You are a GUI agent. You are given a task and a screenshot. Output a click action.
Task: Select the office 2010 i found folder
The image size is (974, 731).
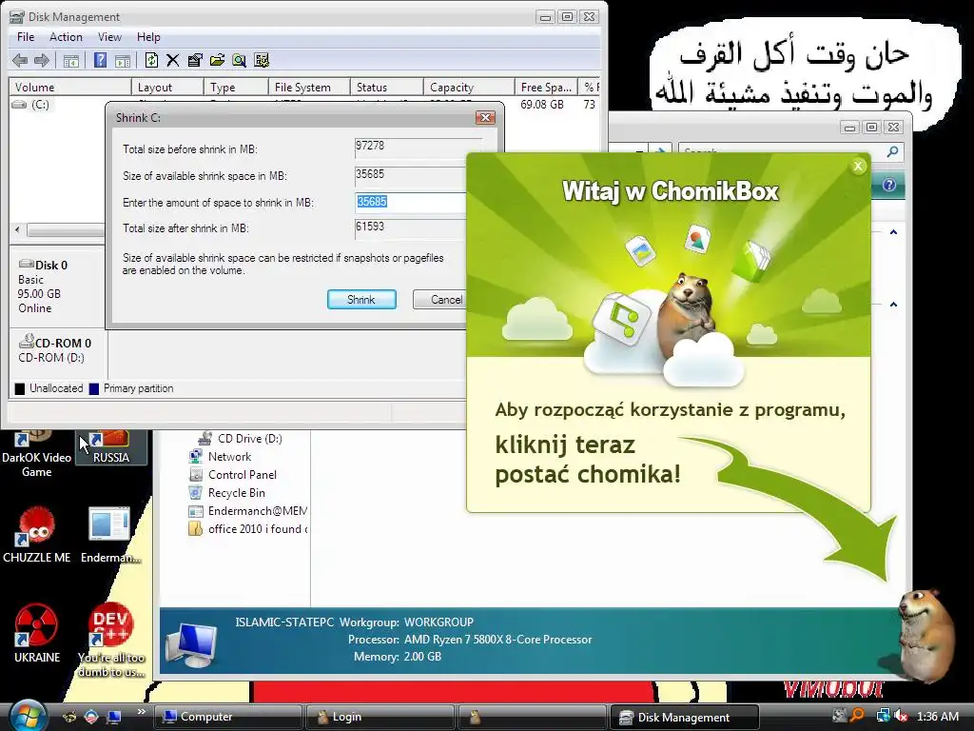247,529
